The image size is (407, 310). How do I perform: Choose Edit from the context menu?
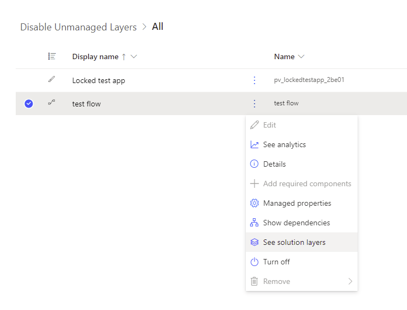pos(302,125)
